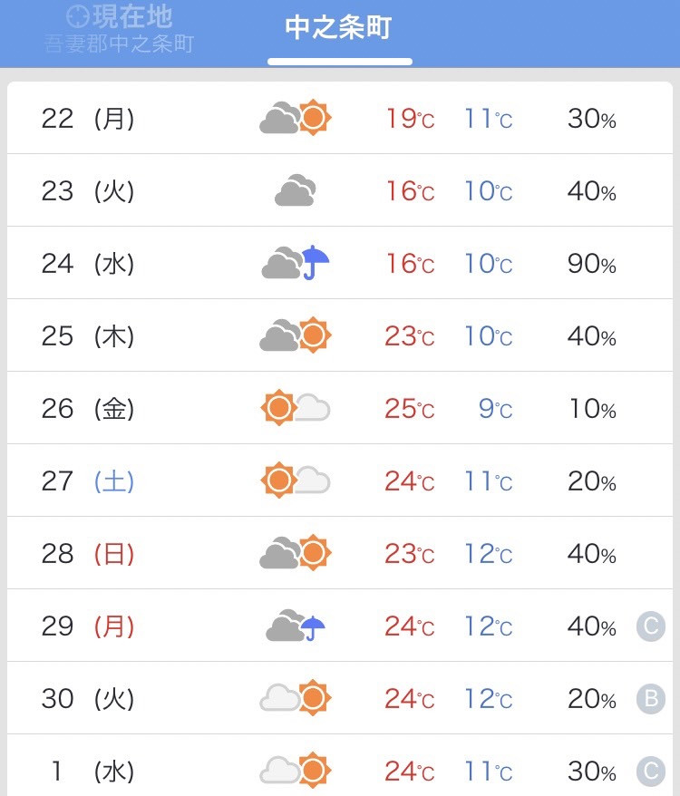Tap the cloudy-sunny icon for the 22nd
Viewport: 680px width, 796px height.
pyautogui.click(x=295, y=117)
